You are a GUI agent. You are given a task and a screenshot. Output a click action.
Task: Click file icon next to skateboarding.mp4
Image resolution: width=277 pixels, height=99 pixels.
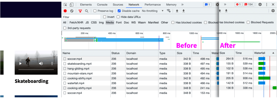tap(65, 64)
